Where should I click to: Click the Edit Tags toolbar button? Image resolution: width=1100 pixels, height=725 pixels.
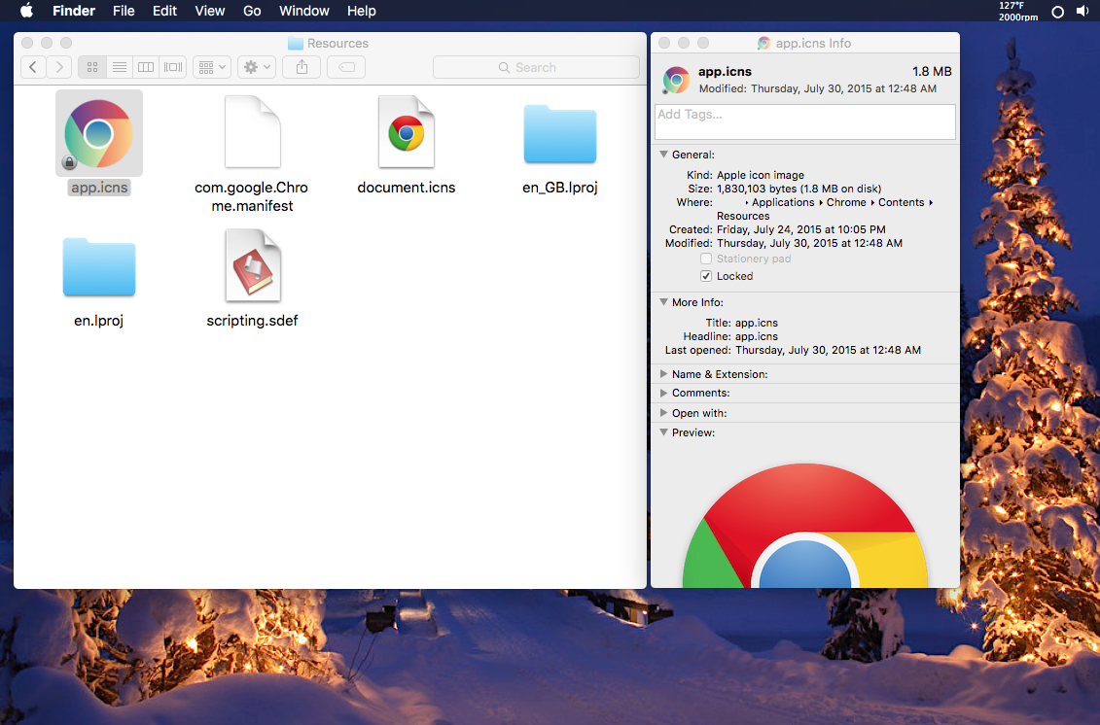(x=346, y=67)
